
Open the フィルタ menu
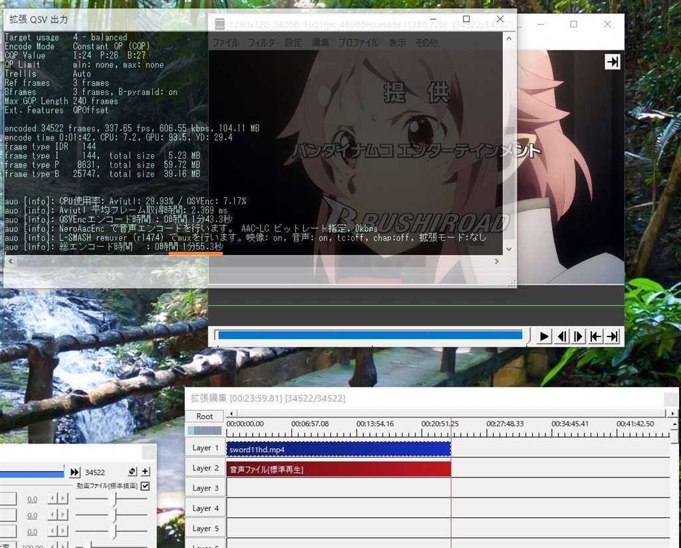click(261, 43)
